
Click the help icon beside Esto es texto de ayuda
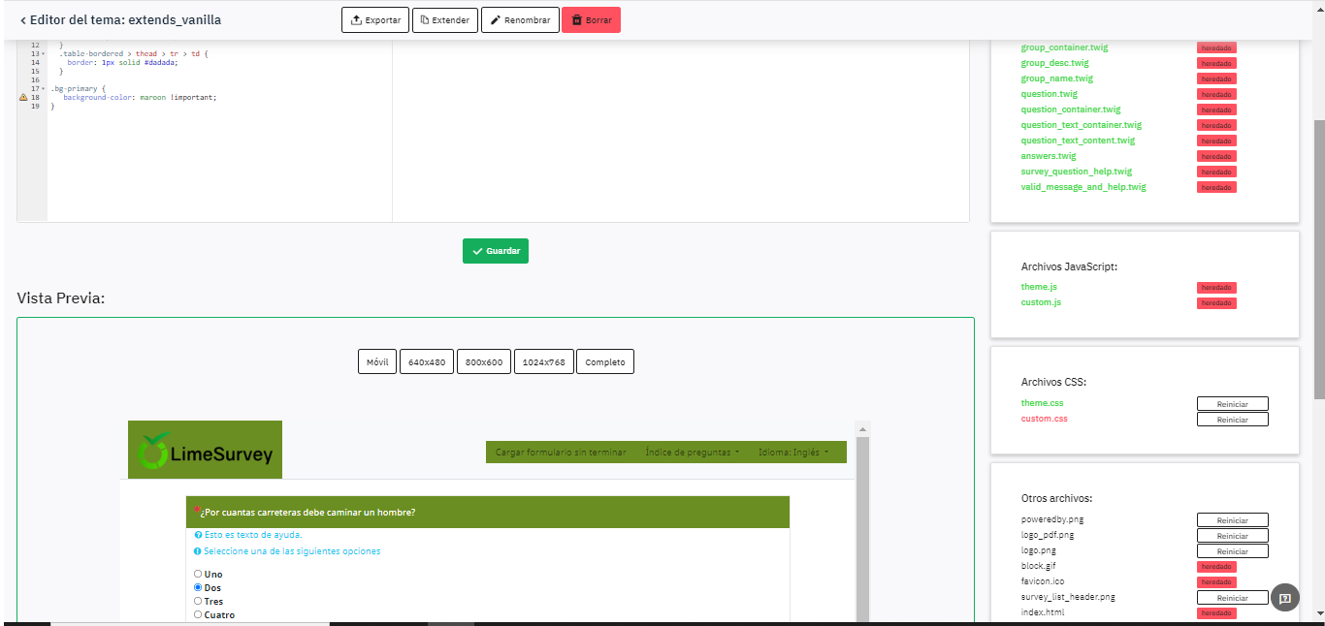click(198, 535)
